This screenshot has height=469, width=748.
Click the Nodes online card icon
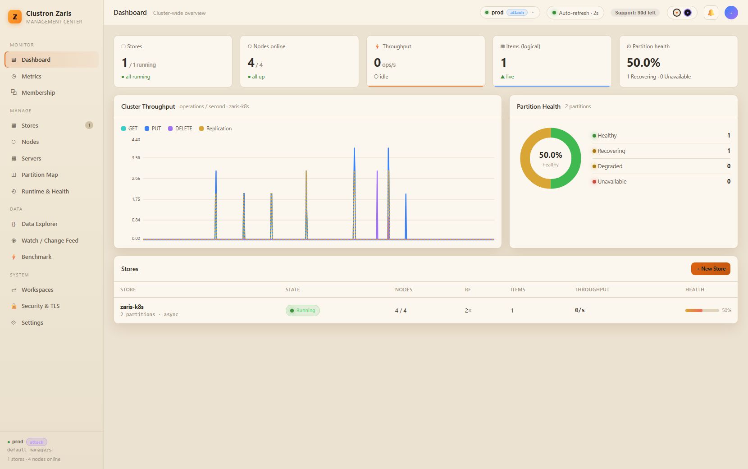coord(250,46)
